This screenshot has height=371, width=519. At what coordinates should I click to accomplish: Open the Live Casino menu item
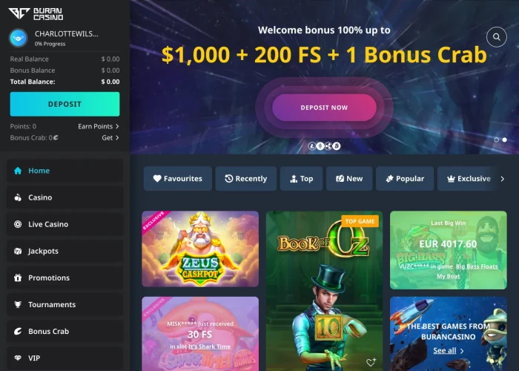(x=65, y=224)
